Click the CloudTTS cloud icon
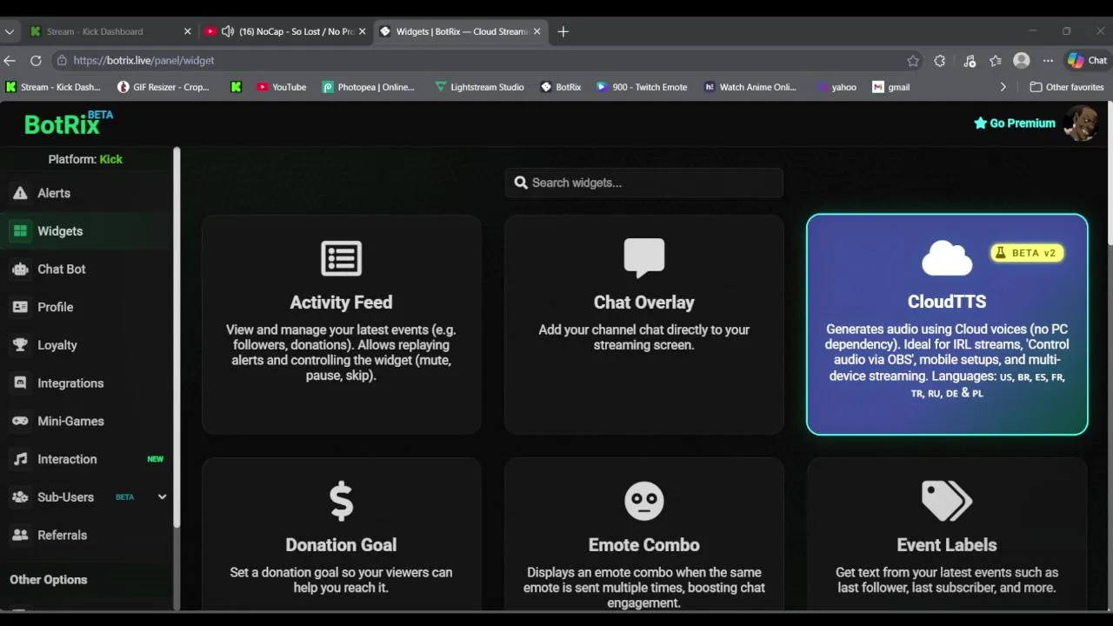The image size is (1113, 626). [x=947, y=258]
